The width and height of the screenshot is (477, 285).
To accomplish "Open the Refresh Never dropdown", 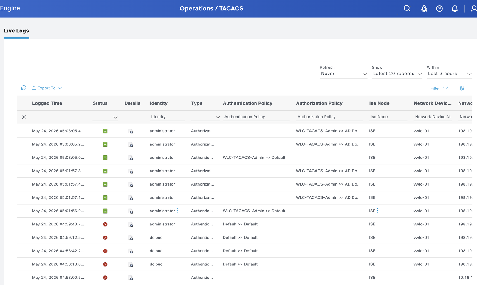I will coord(343,74).
